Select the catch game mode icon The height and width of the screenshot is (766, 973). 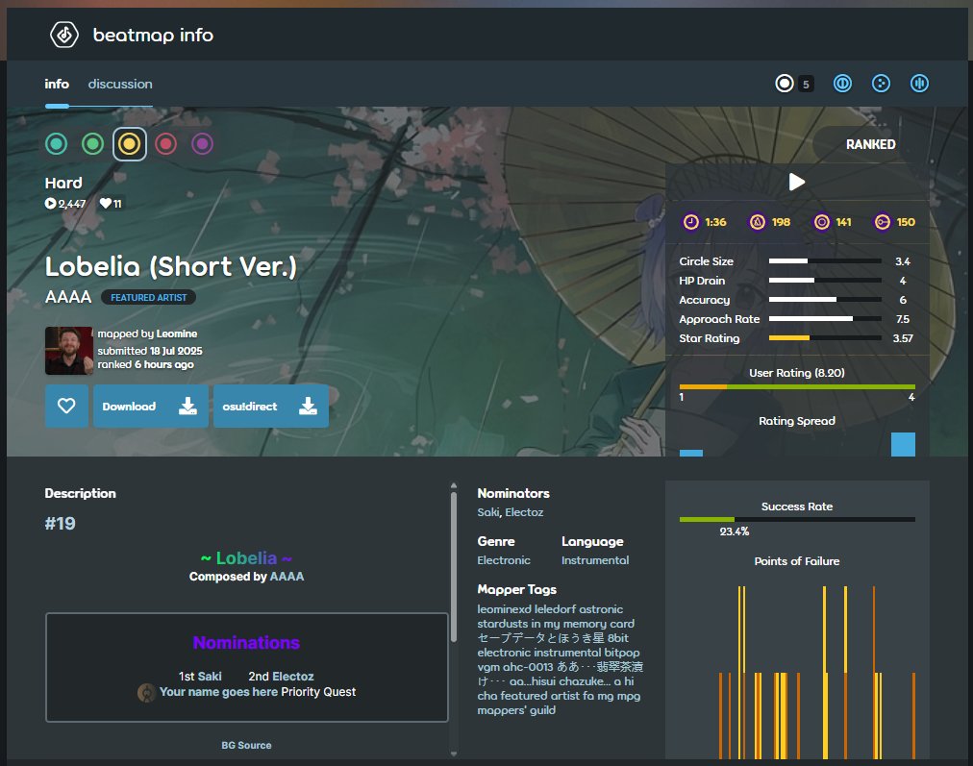(x=881, y=83)
